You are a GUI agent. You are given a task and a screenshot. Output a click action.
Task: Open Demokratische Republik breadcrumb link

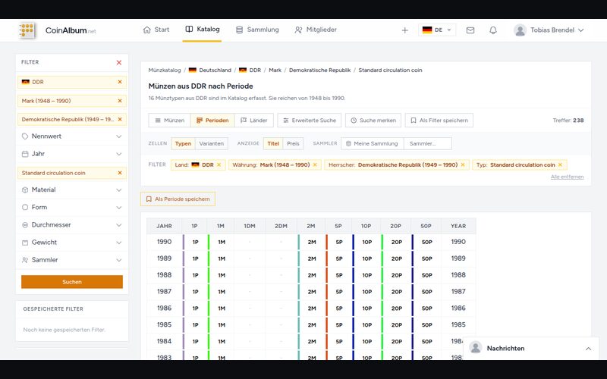(319, 70)
